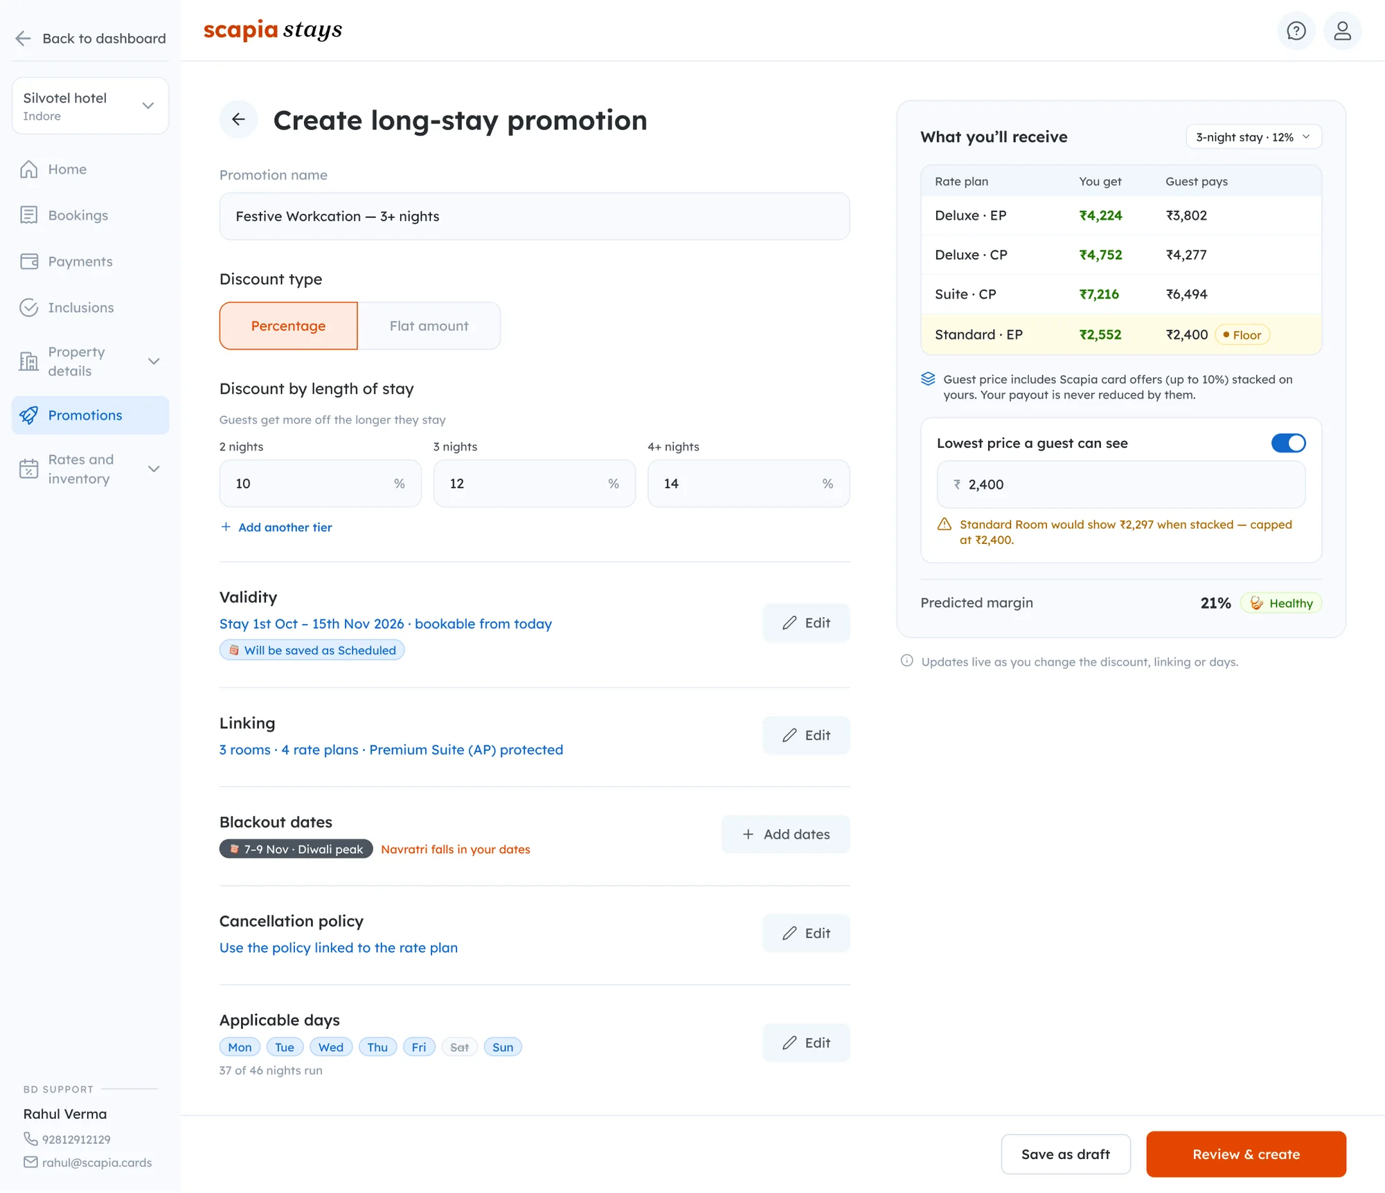The image size is (1385, 1193).
Task: Go to Back to dashboard
Action: click(x=91, y=38)
